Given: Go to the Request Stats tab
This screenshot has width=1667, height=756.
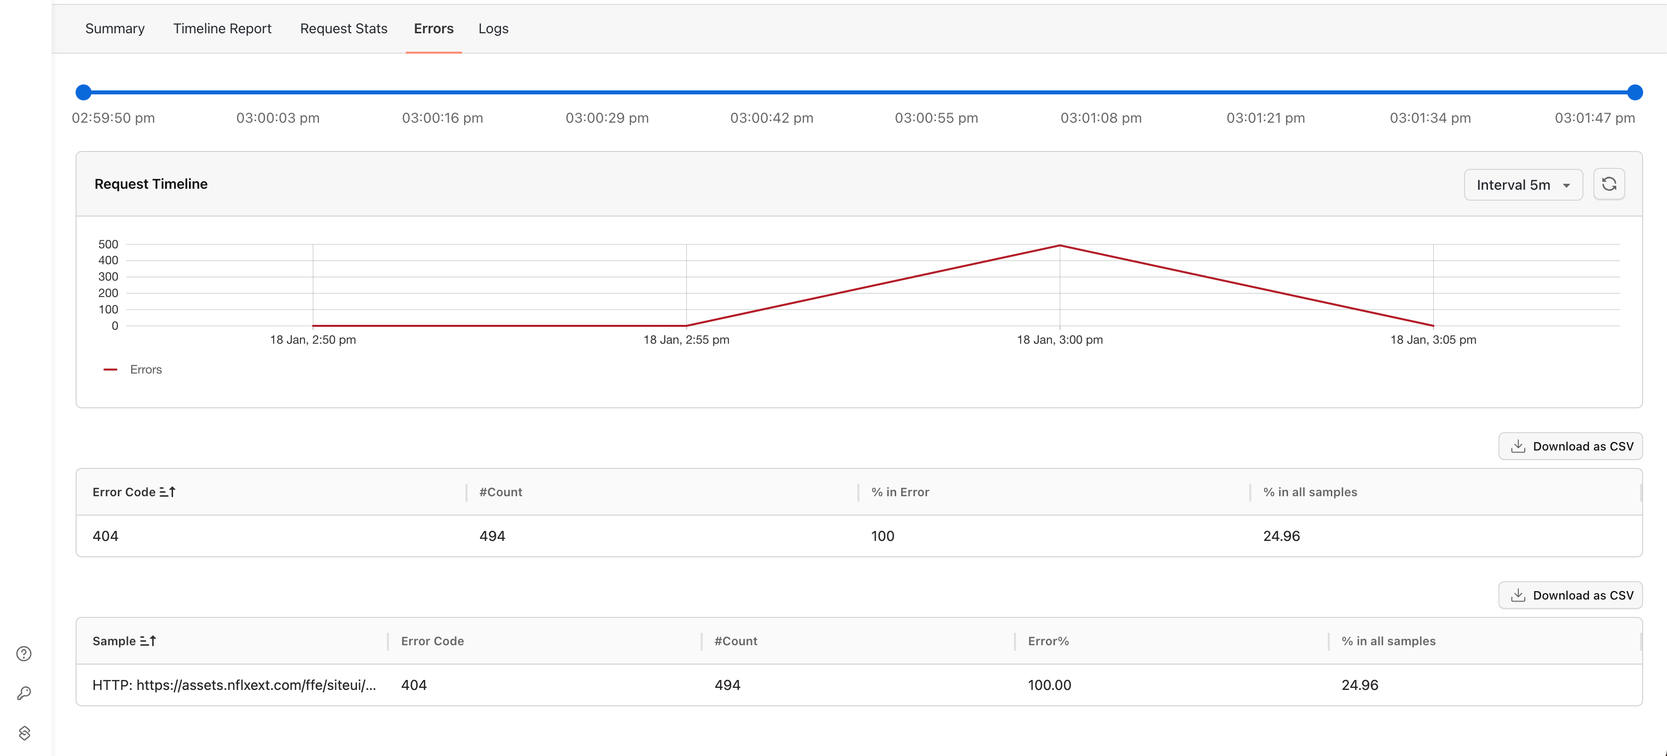Looking at the screenshot, I should tap(344, 28).
